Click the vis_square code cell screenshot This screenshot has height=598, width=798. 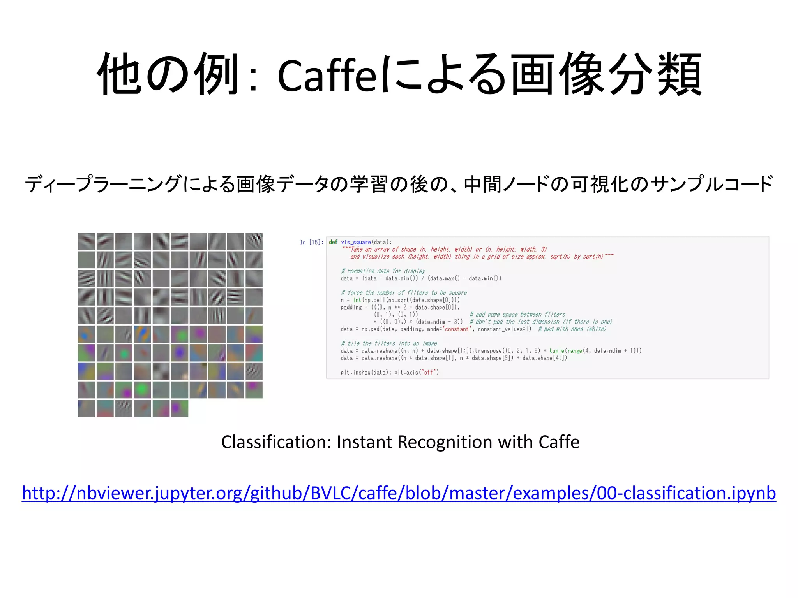click(x=547, y=307)
